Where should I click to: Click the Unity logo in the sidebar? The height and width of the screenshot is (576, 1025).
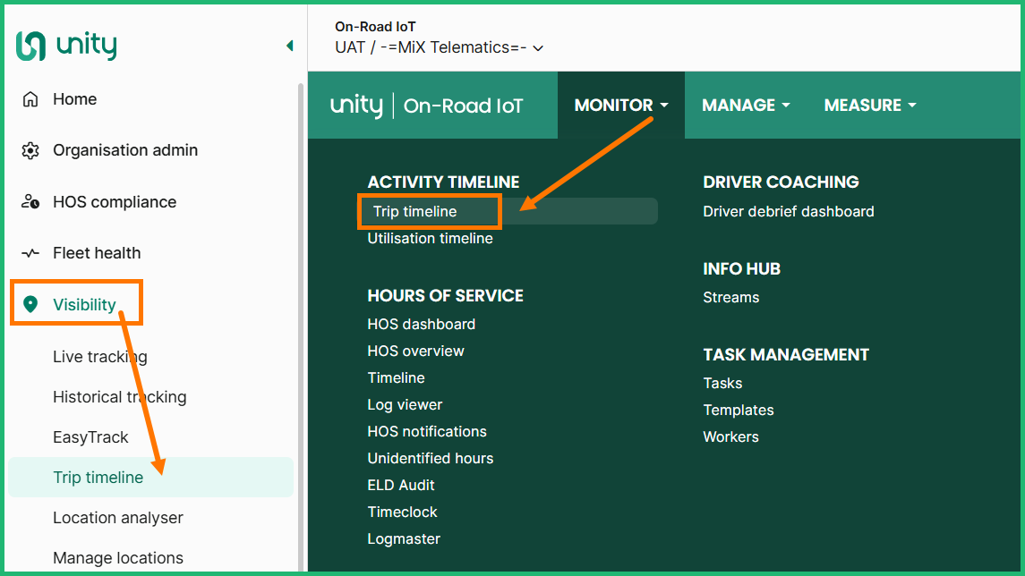pyautogui.click(x=66, y=46)
